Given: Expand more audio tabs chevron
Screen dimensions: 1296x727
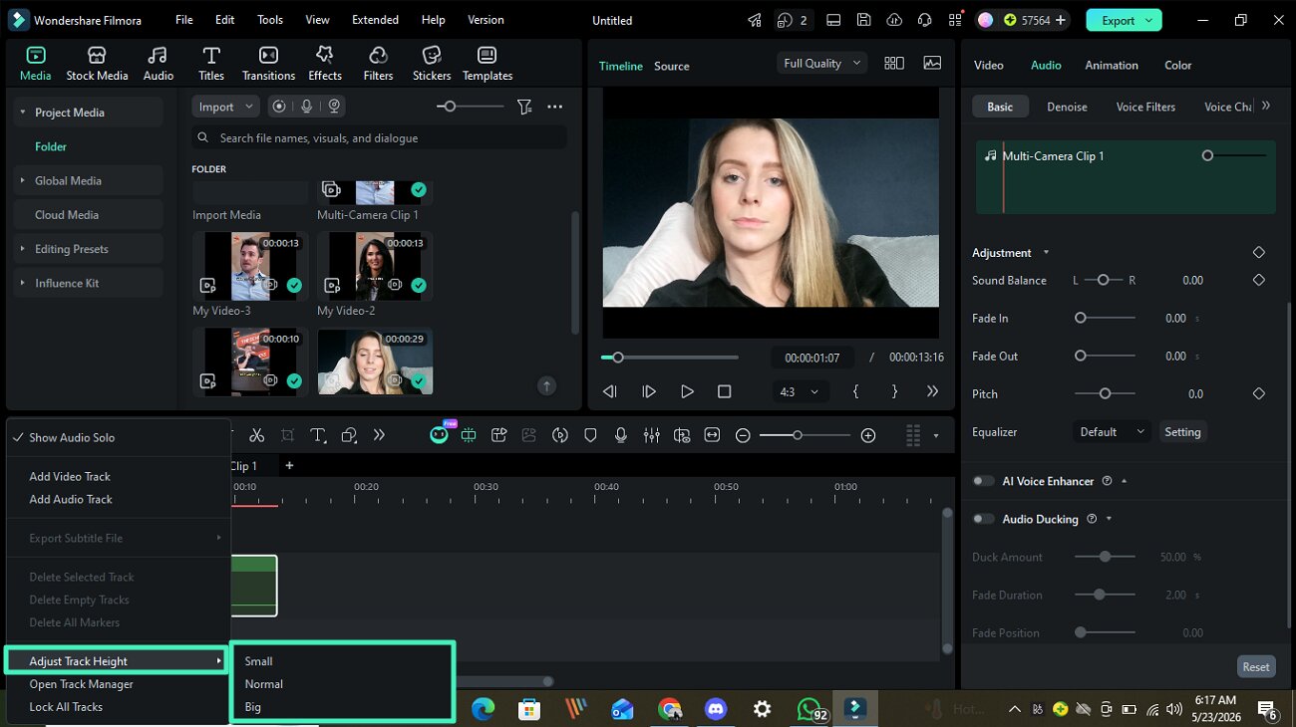Looking at the screenshot, I should coord(1266,106).
